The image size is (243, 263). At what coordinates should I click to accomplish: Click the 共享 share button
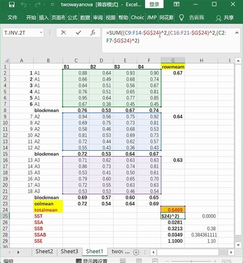[x=225, y=18]
